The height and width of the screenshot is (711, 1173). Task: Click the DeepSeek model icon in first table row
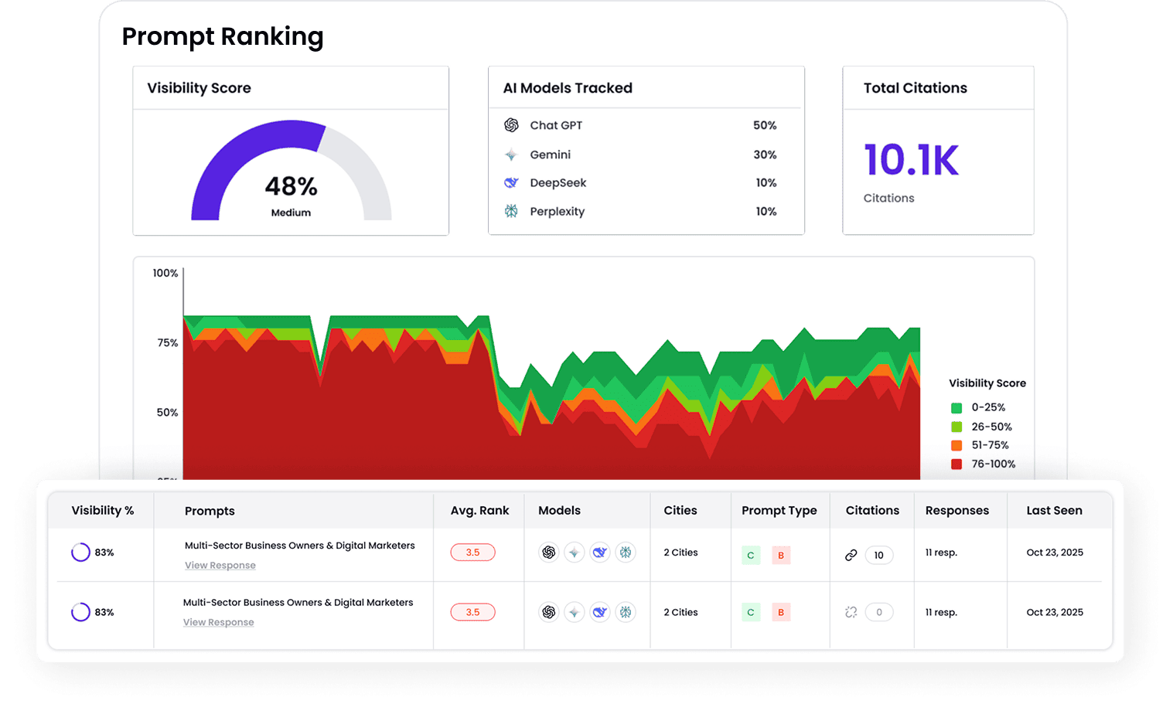[600, 553]
